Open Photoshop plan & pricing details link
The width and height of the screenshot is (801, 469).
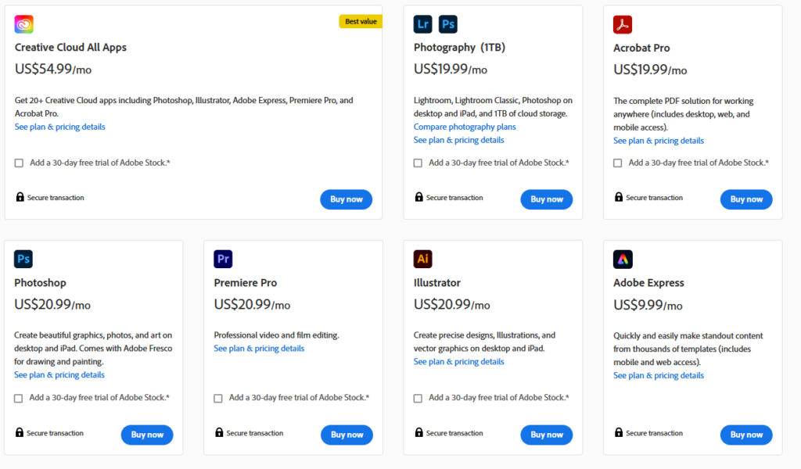click(59, 374)
